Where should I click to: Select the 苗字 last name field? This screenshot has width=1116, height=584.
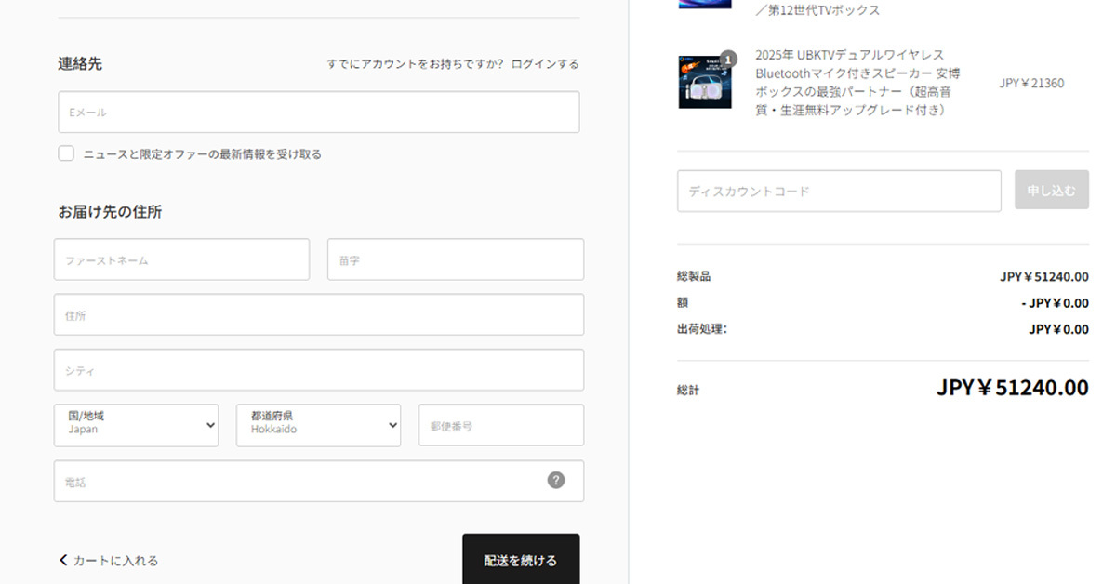[x=455, y=259]
